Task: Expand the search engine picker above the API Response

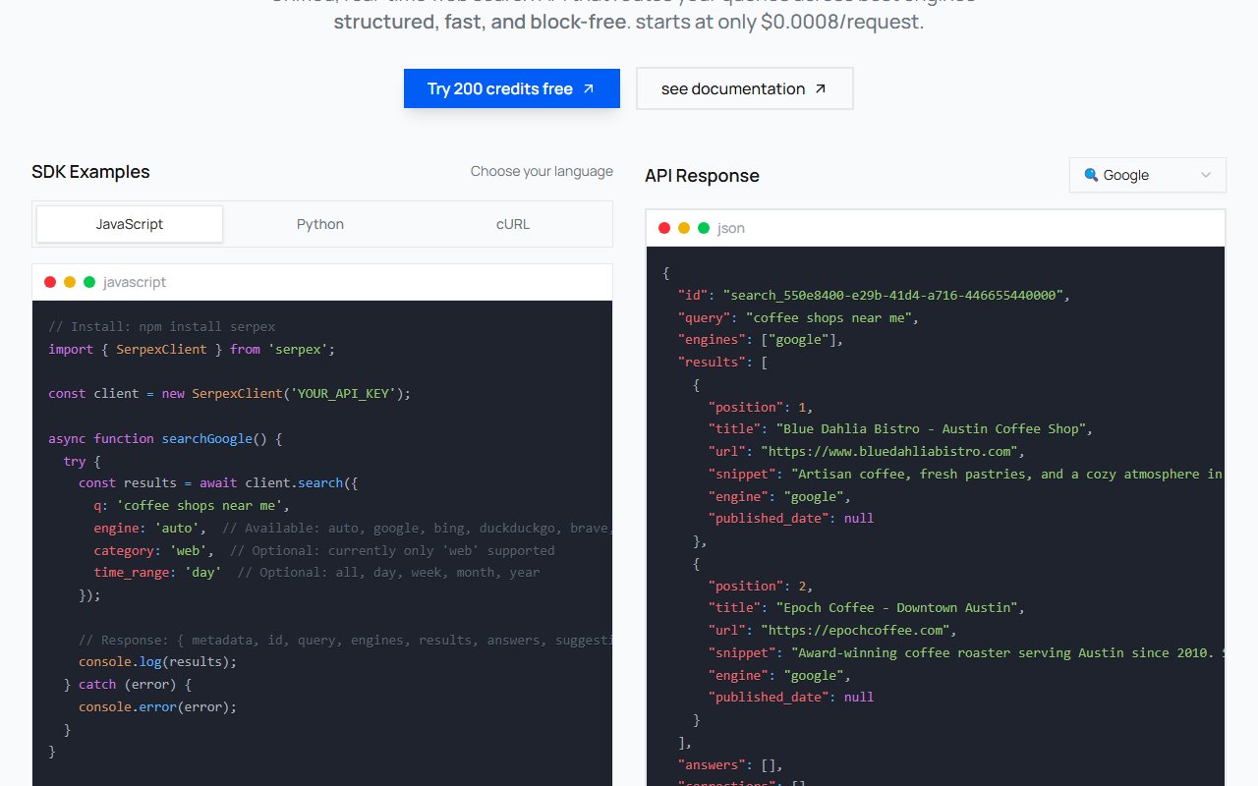Action: 1147,175
